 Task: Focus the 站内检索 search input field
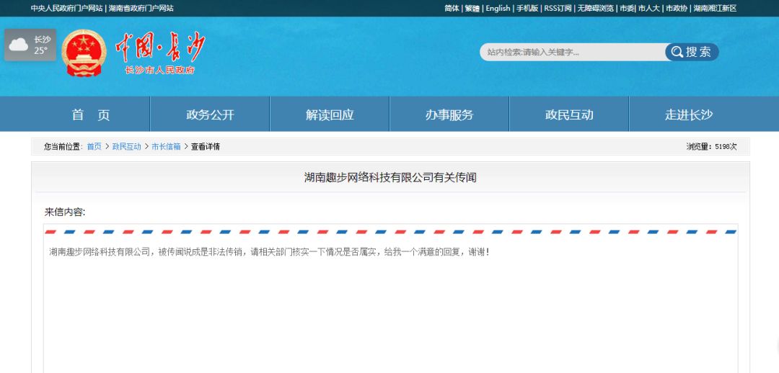tap(573, 52)
